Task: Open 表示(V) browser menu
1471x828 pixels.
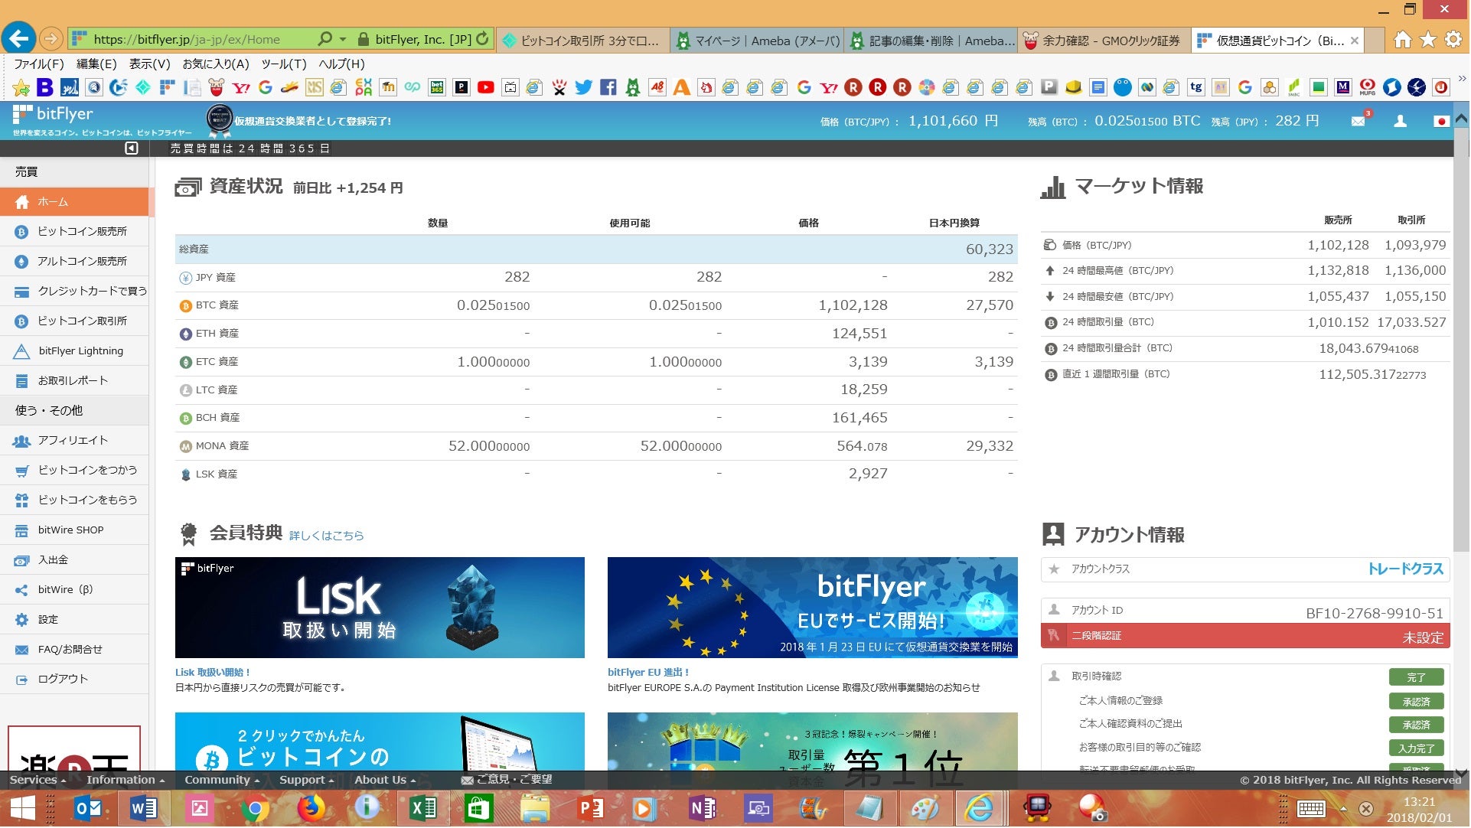Action: tap(149, 64)
